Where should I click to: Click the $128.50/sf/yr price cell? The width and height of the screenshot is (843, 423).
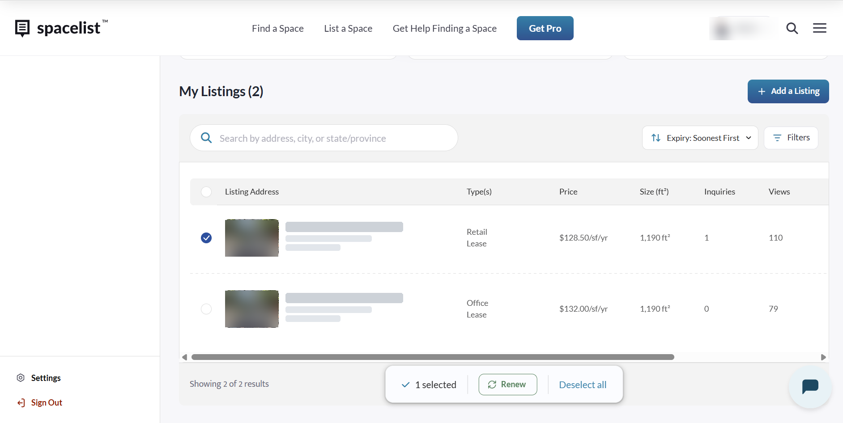click(583, 238)
